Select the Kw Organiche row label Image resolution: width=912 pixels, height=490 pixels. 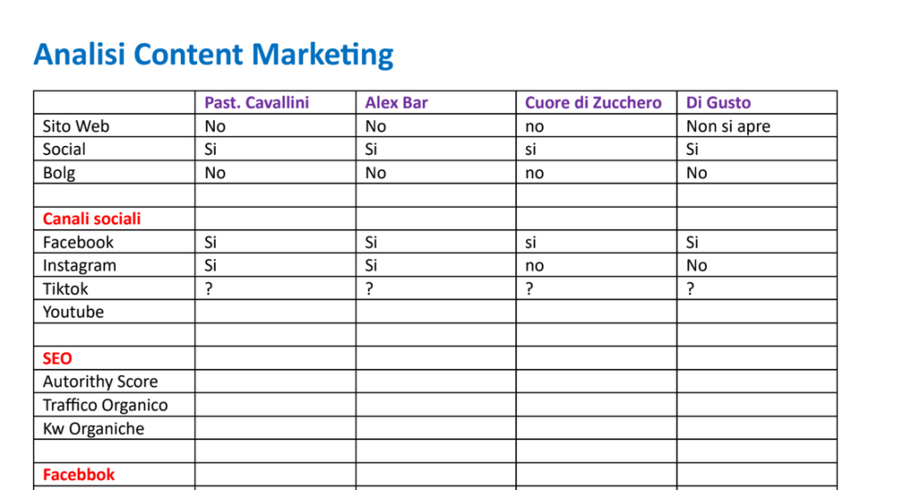[x=94, y=429]
